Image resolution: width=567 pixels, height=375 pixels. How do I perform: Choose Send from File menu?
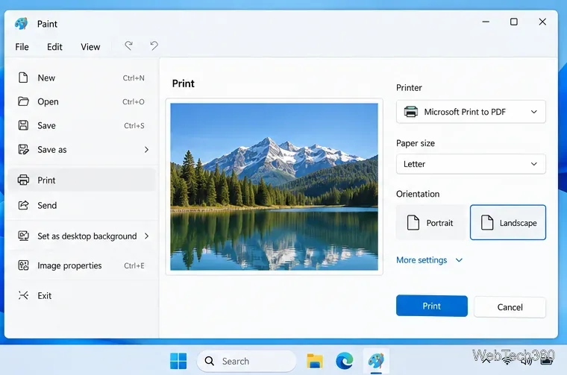(x=82, y=205)
